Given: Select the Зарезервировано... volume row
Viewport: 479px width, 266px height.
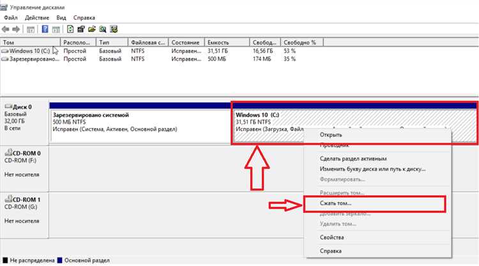Looking at the screenshot, I should tap(162, 59).
